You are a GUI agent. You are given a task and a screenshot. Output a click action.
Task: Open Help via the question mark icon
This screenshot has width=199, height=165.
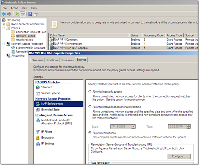pyautogui.click(x=30, y=14)
